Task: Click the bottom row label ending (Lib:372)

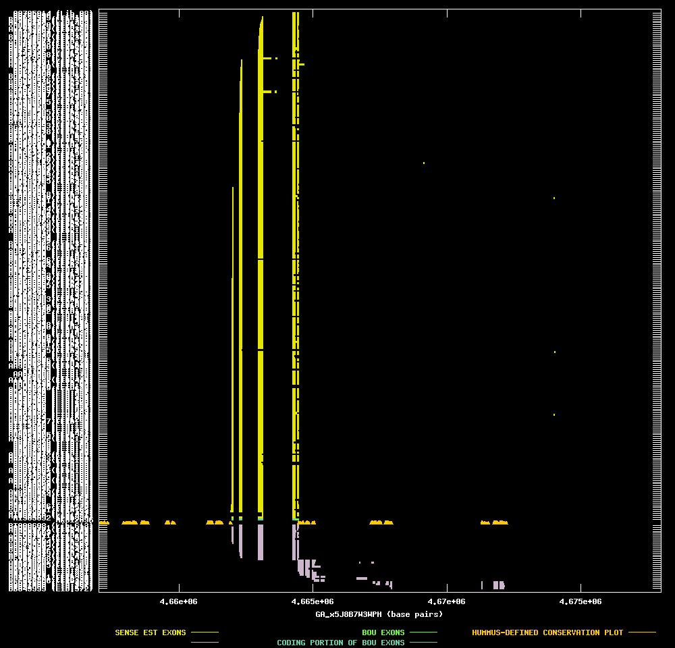Action: tap(51, 589)
